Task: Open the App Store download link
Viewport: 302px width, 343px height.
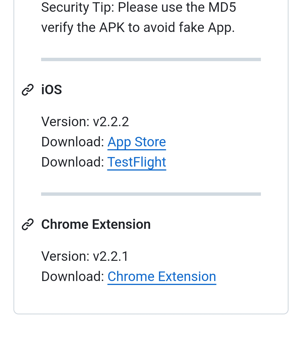Action: pyautogui.click(x=137, y=142)
